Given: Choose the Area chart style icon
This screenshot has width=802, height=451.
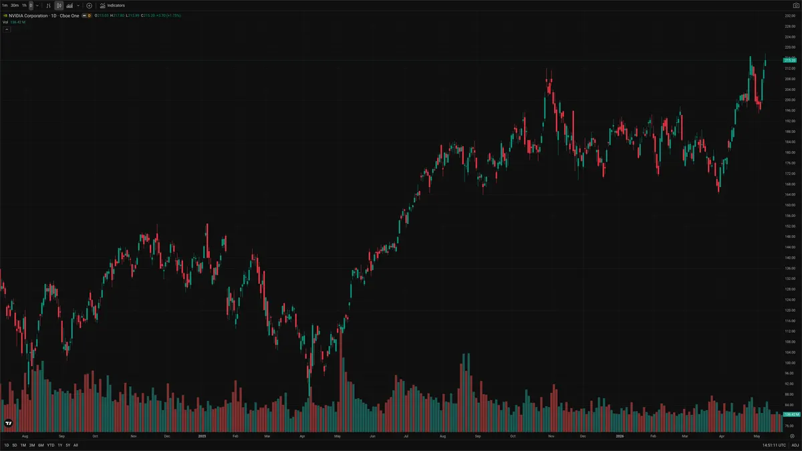Looking at the screenshot, I should coord(70,5).
